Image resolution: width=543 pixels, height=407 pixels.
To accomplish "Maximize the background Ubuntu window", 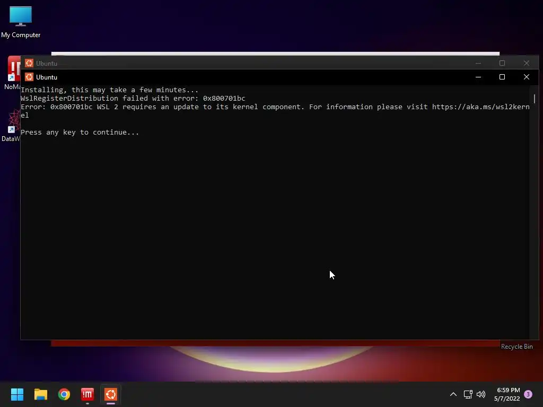I will [502, 63].
